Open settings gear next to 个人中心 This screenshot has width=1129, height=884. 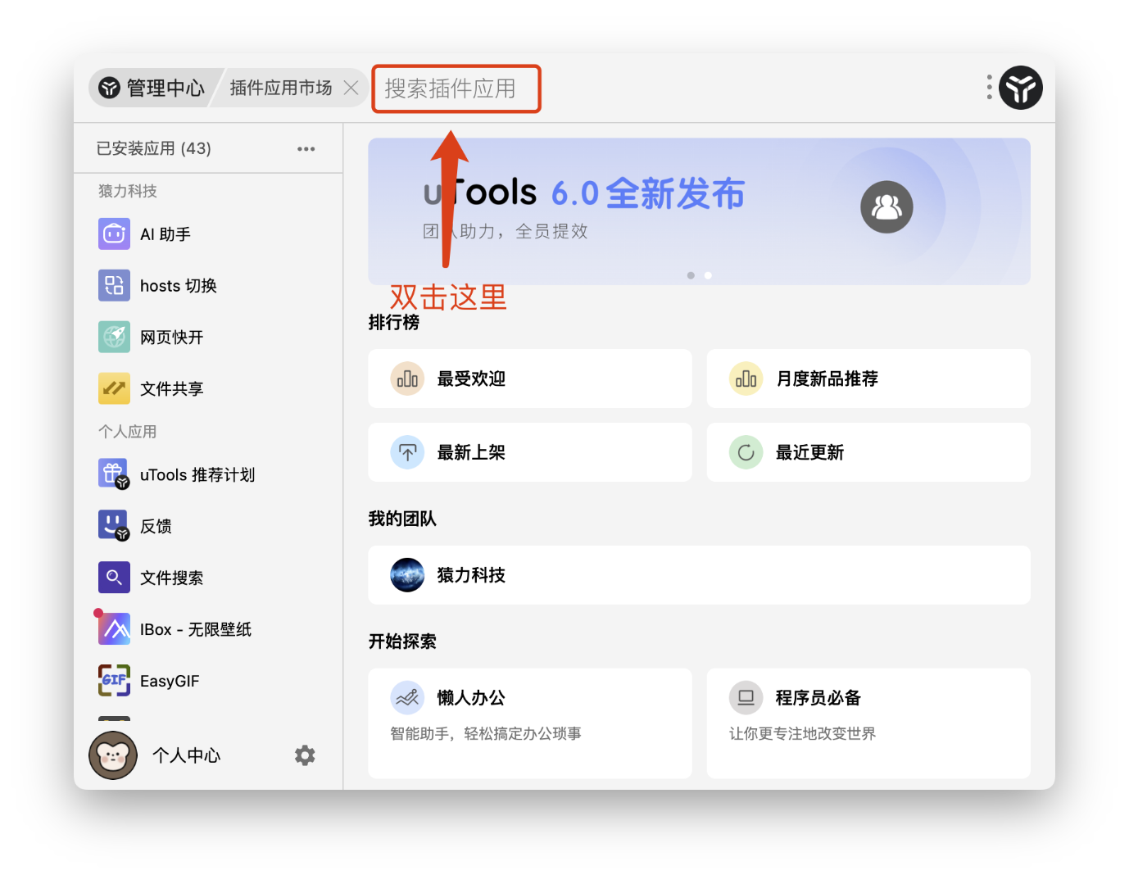(305, 755)
